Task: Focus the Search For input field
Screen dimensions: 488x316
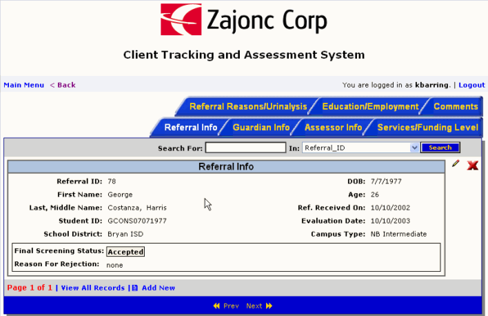Action: tap(245, 148)
